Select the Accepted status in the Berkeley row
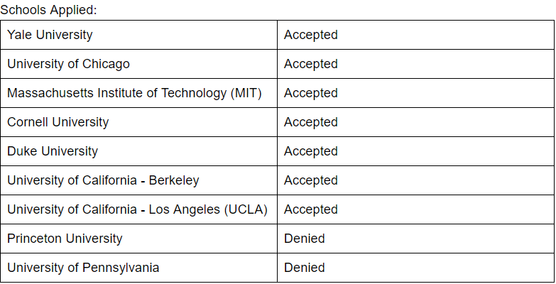The height and width of the screenshot is (284, 556). [x=311, y=180]
